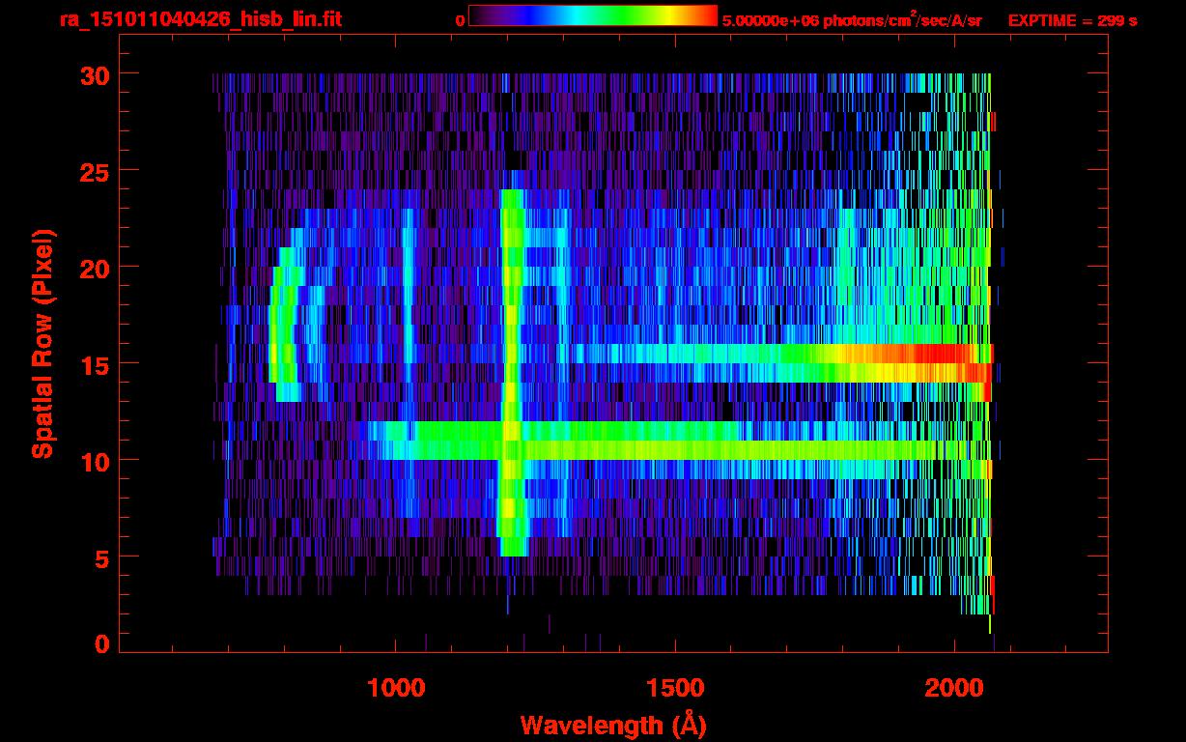Viewport: 1186px width, 742px height.
Task: Click the x-axis tick label 2000
Action: (954, 688)
